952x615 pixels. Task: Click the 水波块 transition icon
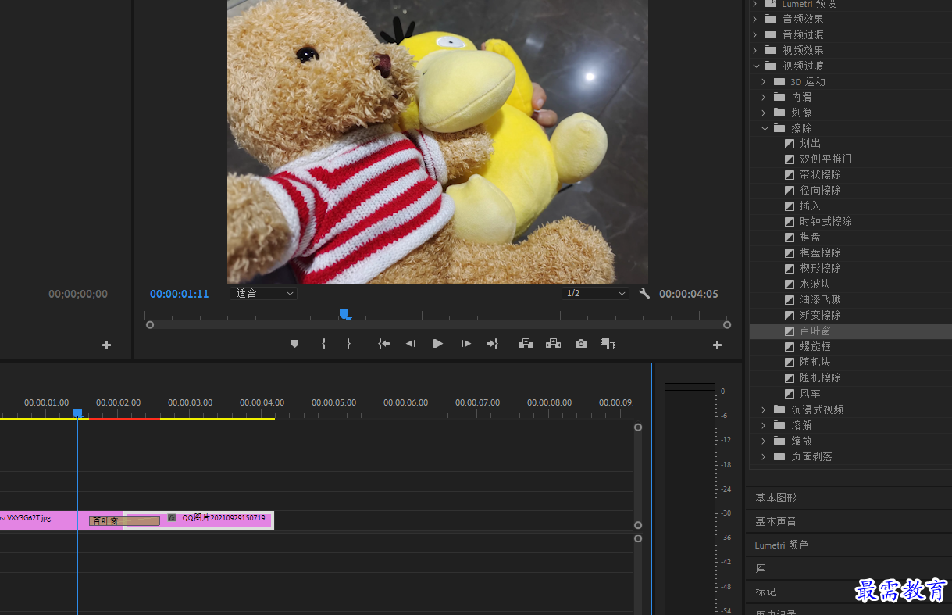(790, 284)
